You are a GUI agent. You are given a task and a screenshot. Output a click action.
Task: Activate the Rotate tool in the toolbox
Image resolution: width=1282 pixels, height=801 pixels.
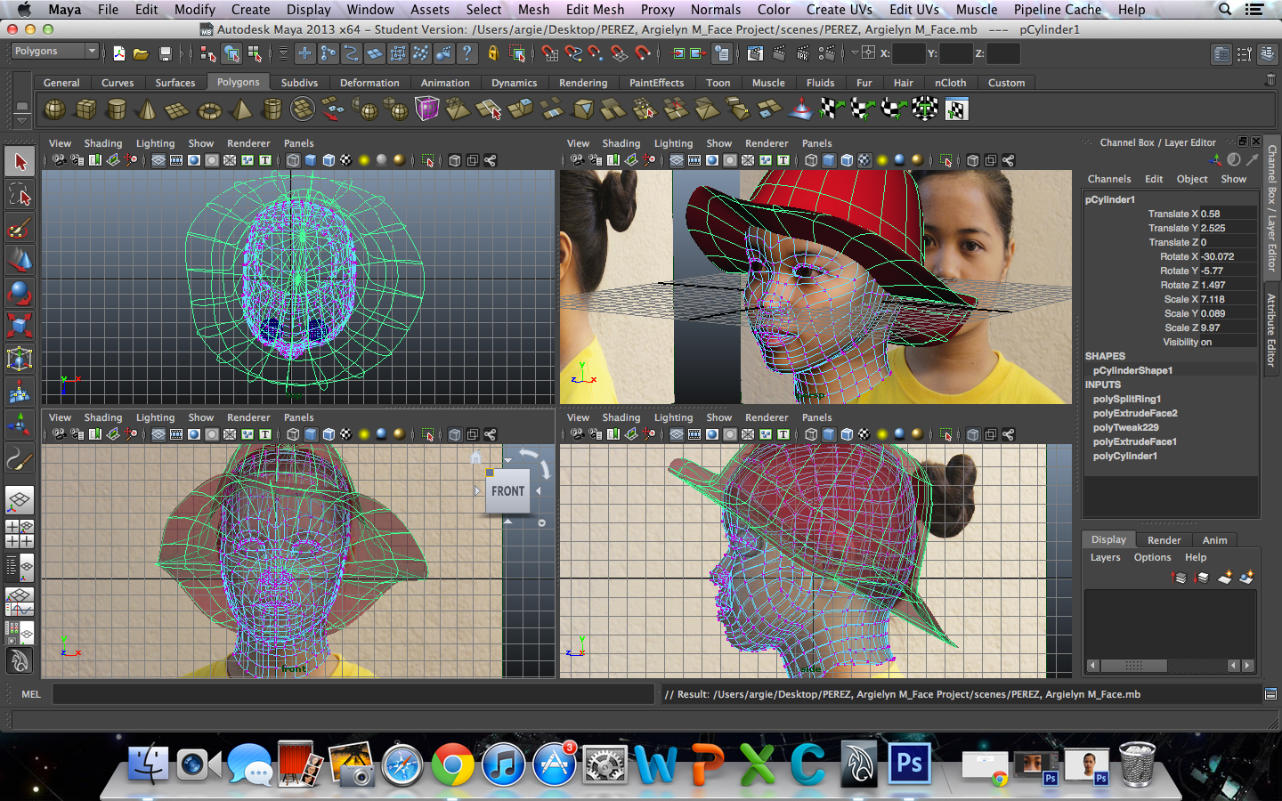click(20, 293)
